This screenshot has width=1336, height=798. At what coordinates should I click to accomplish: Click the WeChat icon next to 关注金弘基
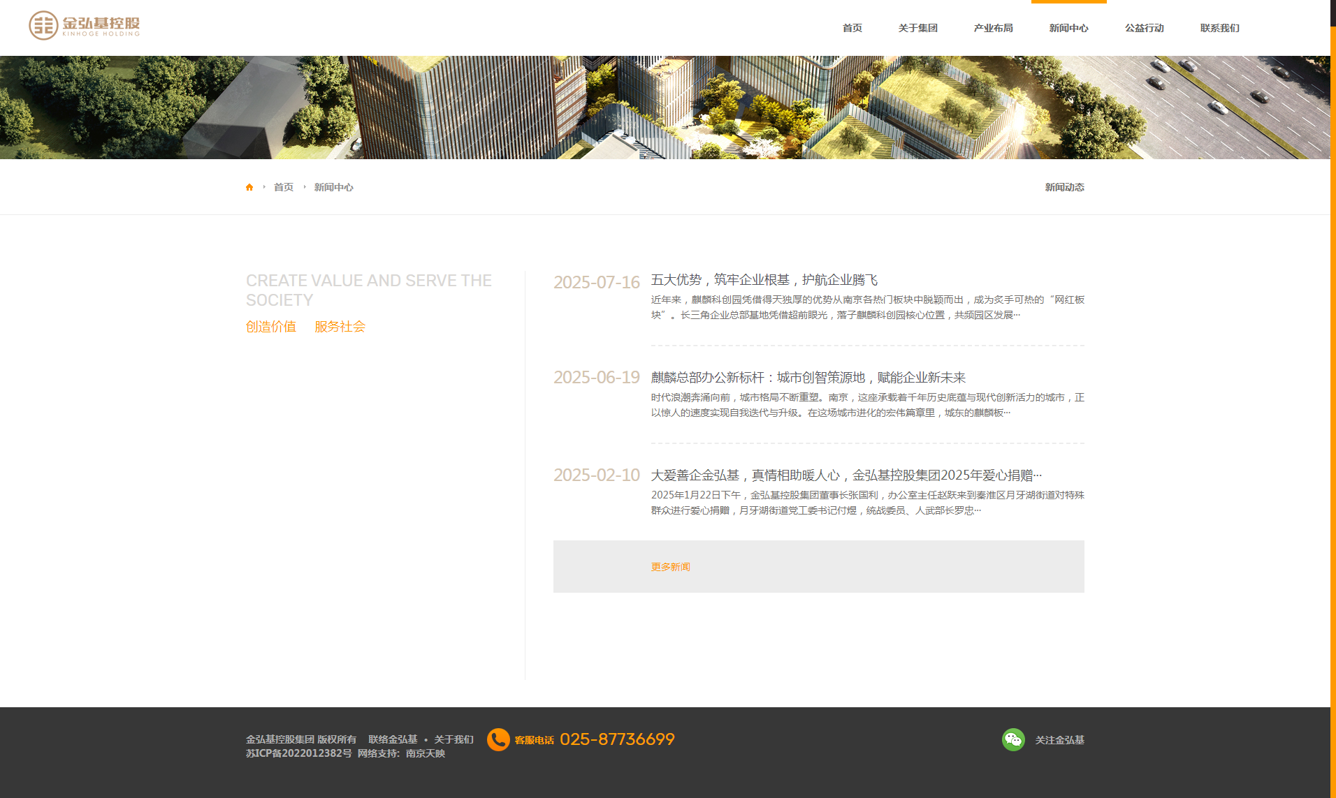[x=1013, y=740]
